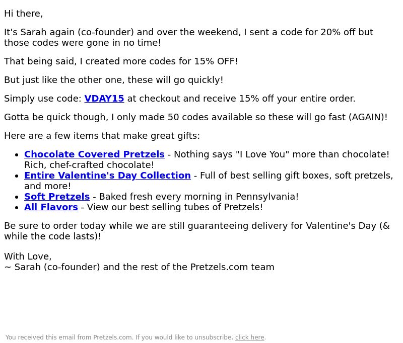The width and height of the screenshot is (403, 343).
Task: Click the 'these will go quickly!' sentence
Action: click(x=114, y=80)
